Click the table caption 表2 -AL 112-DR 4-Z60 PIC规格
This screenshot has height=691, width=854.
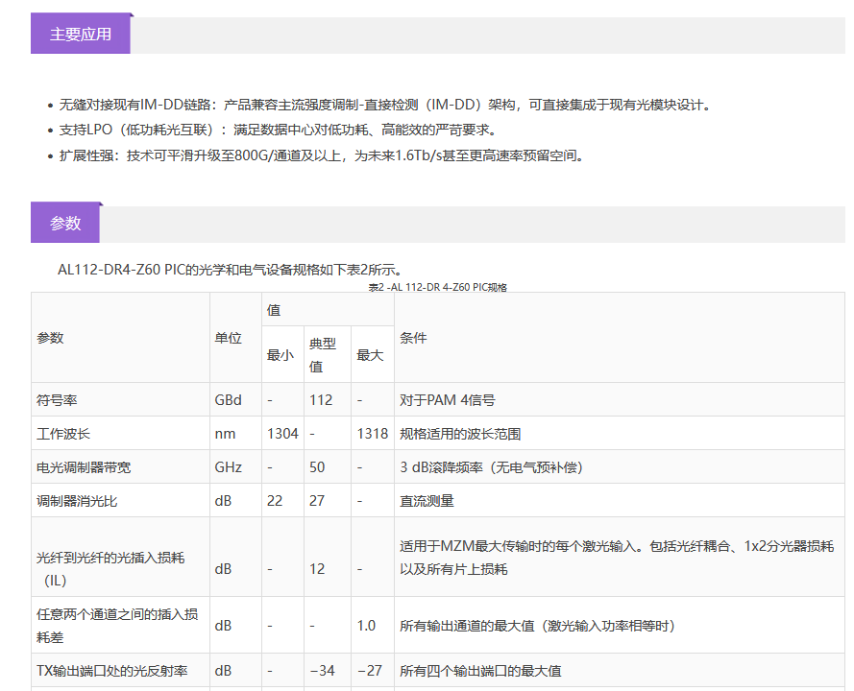pyautogui.click(x=437, y=287)
